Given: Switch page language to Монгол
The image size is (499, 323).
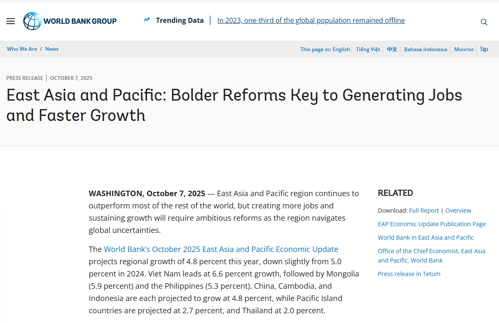Looking at the screenshot, I should [x=464, y=49].
